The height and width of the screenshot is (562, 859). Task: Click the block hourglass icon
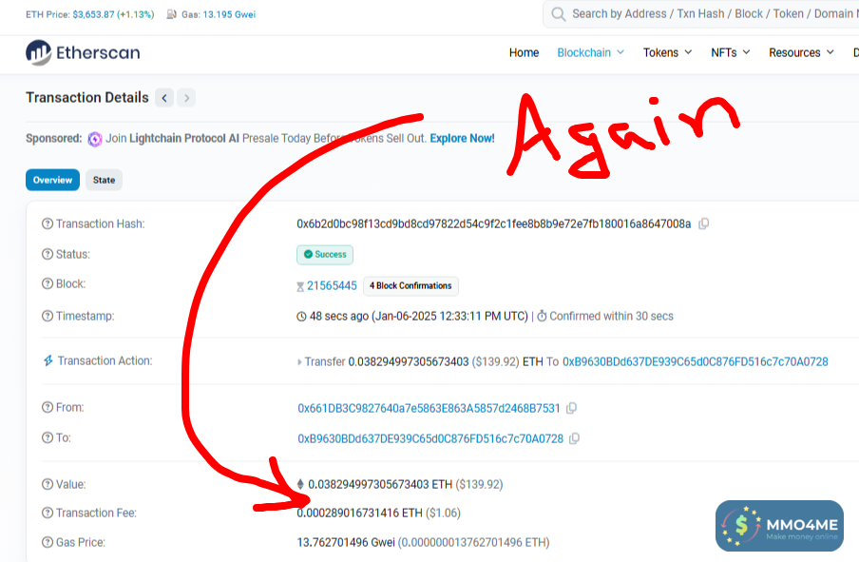(300, 286)
